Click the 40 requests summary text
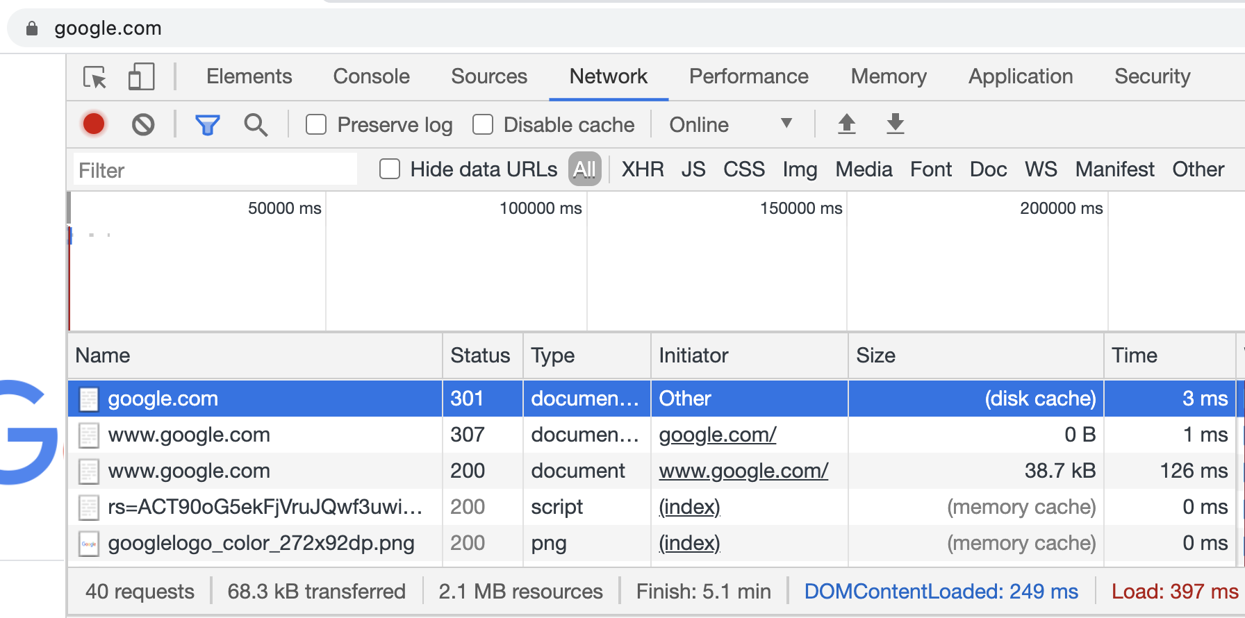1245x618 pixels. tap(140, 592)
